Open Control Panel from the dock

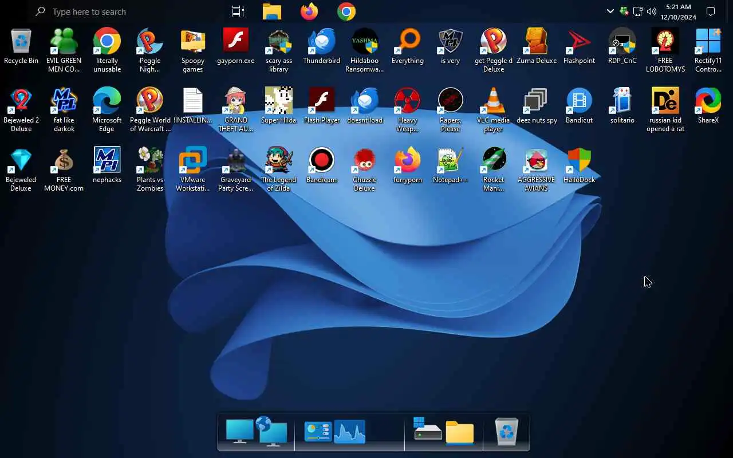[318, 432]
